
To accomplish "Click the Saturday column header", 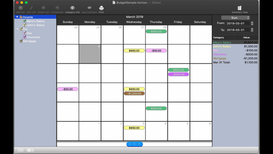I will [x=200, y=22].
